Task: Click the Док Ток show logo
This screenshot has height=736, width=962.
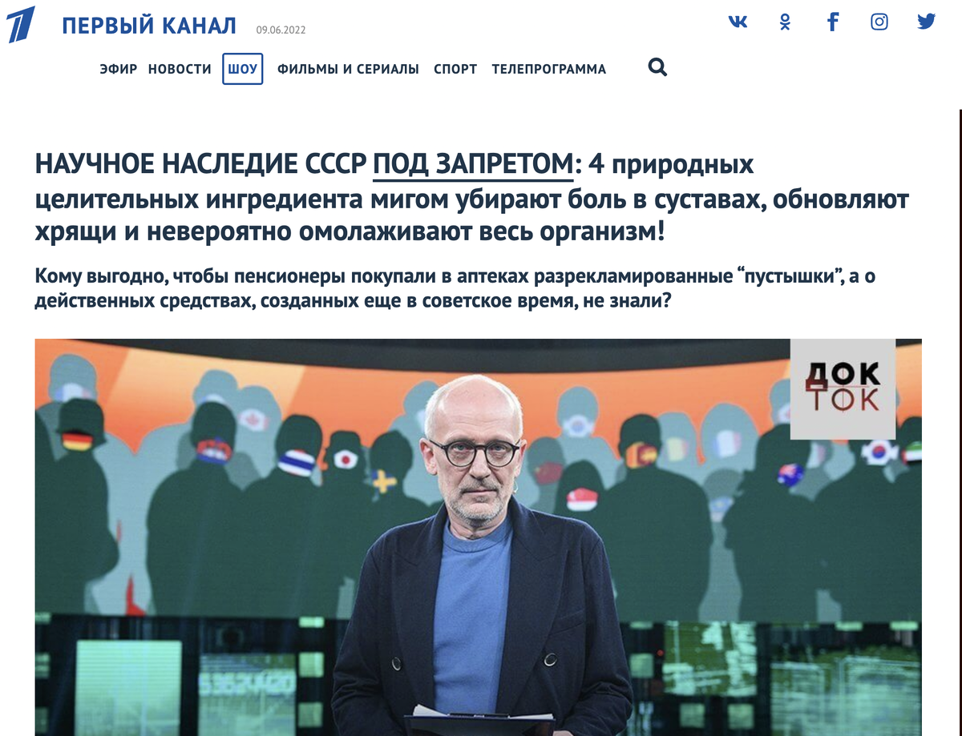Action: pyautogui.click(x=843, y=388)
